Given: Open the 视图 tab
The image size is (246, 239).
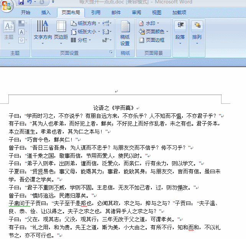Looking at the screenshot, I should (x=157, y=12).
